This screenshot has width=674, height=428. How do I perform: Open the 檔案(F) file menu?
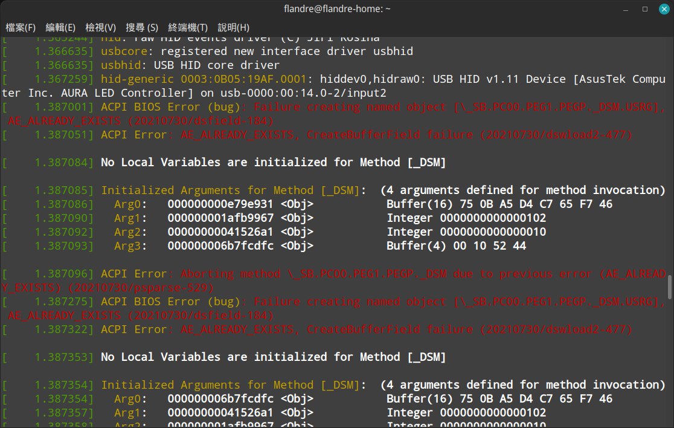point(21,28)
